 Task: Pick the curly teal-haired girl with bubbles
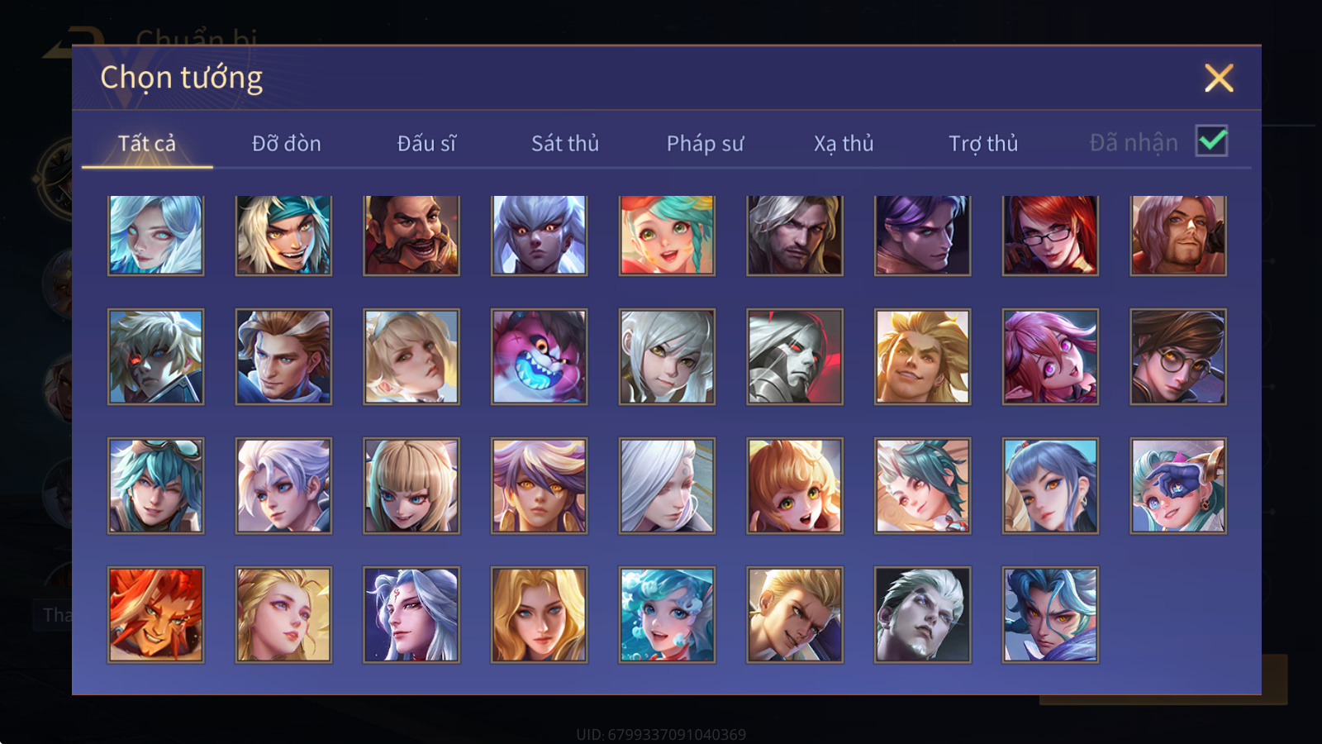pos(667,614)
